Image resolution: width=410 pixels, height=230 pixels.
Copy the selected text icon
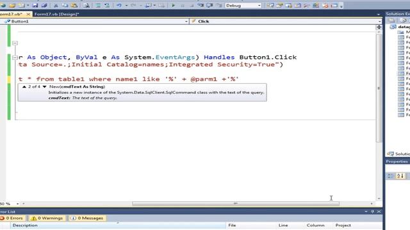[65, 5]
